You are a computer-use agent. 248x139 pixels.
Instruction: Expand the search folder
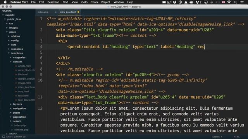tap(10, 121)
